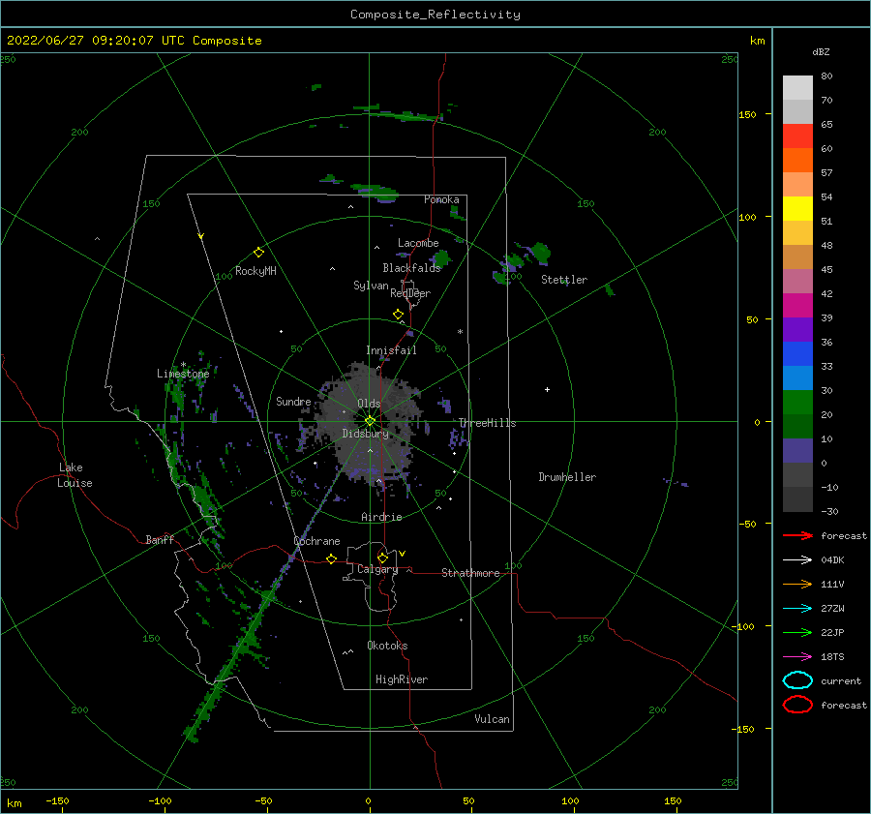Select the cyan current ellipse icon
This screenshot has height=814, width=871.
point(797,680)
